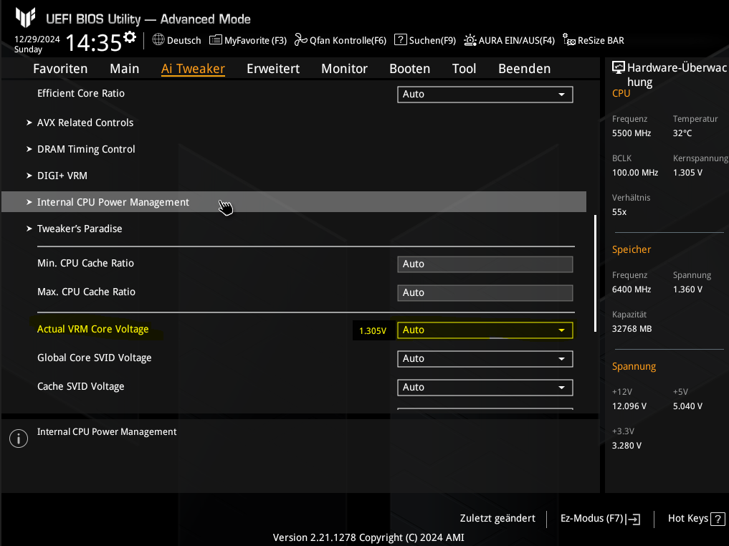Click ReSize BAR button
Viewport: 729px width, 546px height.
tap(594, 40)
